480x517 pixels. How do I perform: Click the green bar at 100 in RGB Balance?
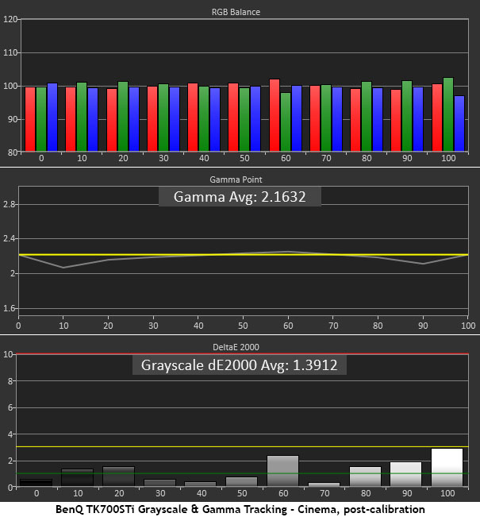click(449, 114)
